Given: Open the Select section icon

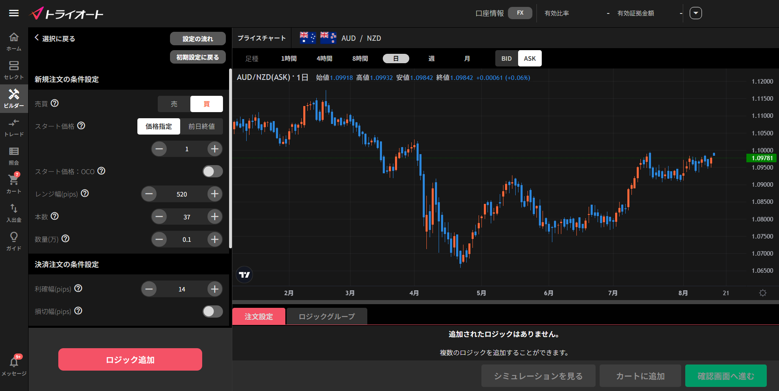Looking at the screenshot, I should click(x=14, y=70).
